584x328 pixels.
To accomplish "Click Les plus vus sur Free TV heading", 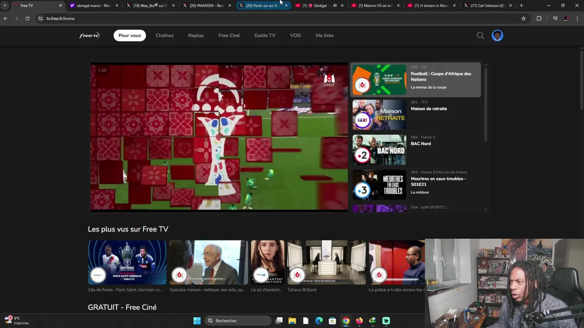I will coord(128,229).
